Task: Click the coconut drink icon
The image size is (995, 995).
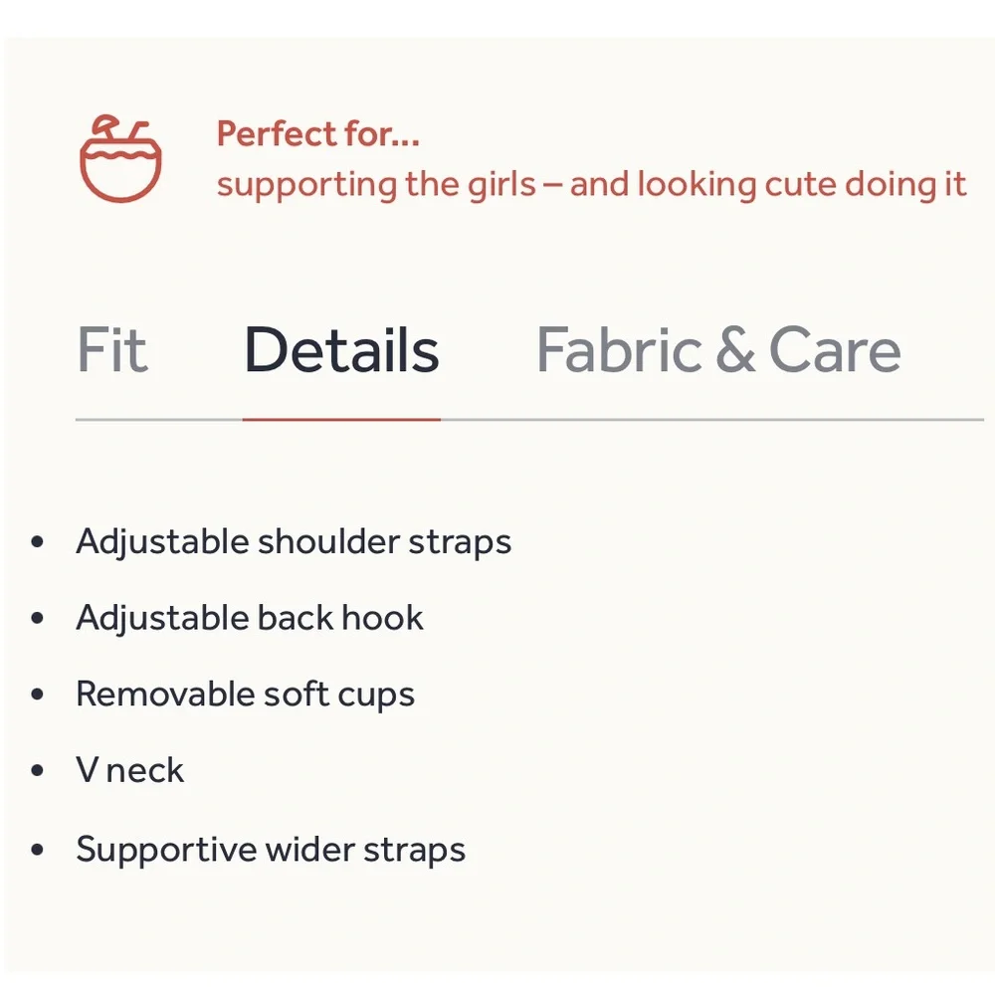Action: point(120,158)
